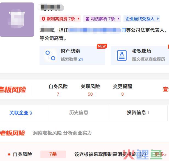
Task: Expand the arrow beside 企业最终受益人
Action: coord(158,19)
